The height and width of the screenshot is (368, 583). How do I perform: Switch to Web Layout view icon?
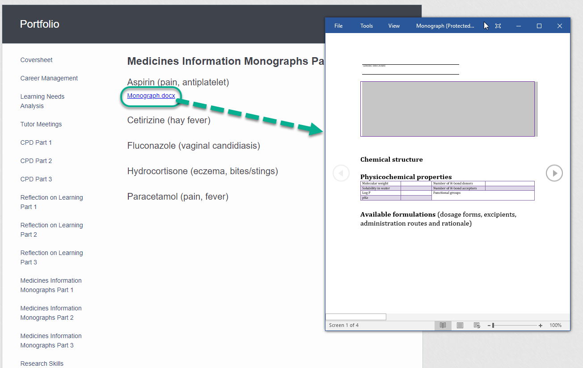coord(477,325)
